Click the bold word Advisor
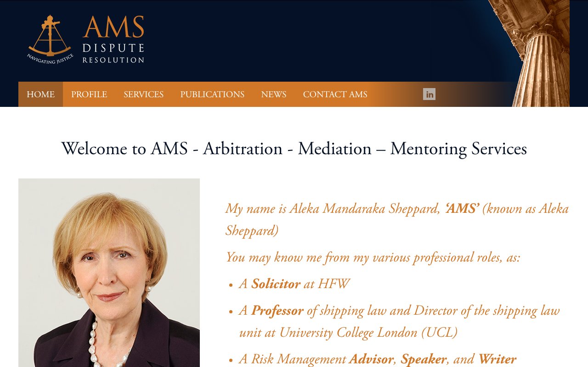This screenshot has height=367, width=588. (371, 359)
